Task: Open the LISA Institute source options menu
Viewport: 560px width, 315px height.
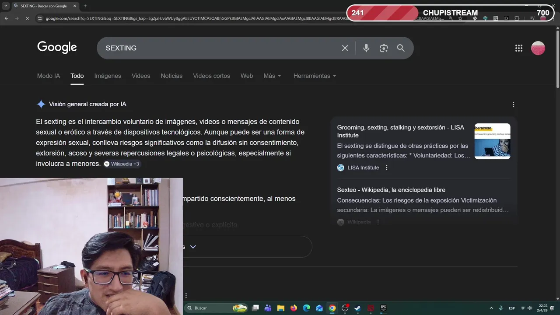Action: [x=386, y=168]
